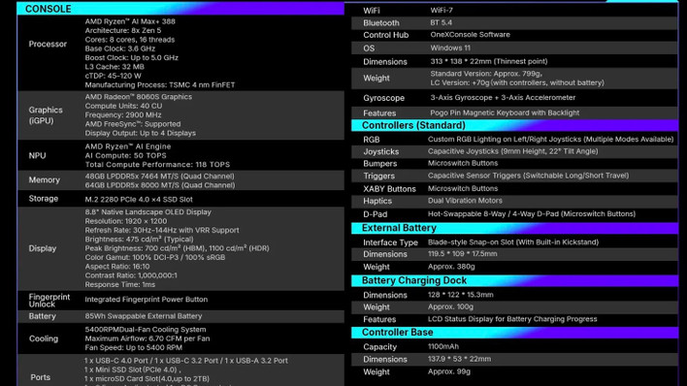Click 'AMD Ryzen AI Max+ 388' text

pos(130,21)
